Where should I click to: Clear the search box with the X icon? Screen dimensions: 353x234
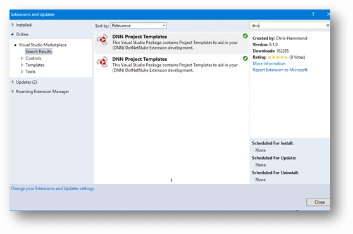(328, 25)
